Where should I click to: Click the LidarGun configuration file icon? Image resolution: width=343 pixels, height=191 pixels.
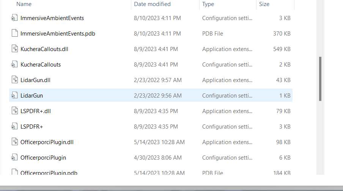click(14, 96)
